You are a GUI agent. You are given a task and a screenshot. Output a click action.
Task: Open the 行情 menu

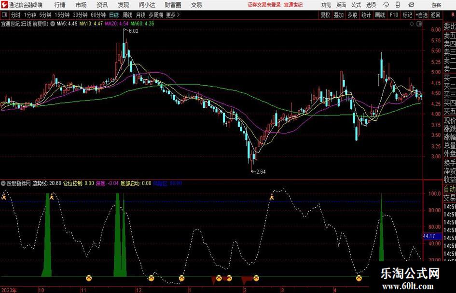click(60, 5)
